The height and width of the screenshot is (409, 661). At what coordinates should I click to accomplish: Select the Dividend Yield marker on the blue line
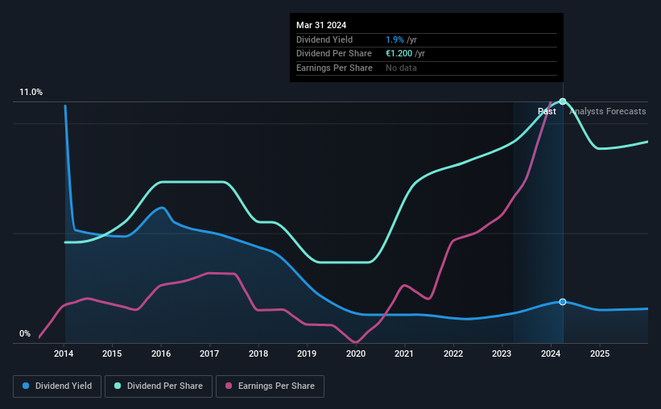[x=563, y=302]
